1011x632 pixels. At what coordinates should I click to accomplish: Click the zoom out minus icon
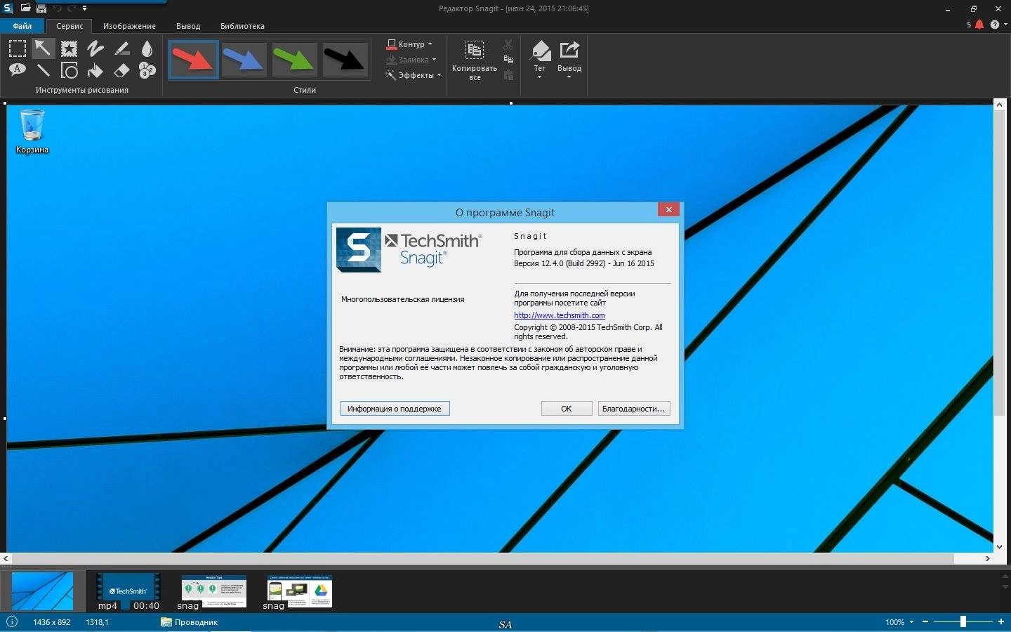point(925,621)
